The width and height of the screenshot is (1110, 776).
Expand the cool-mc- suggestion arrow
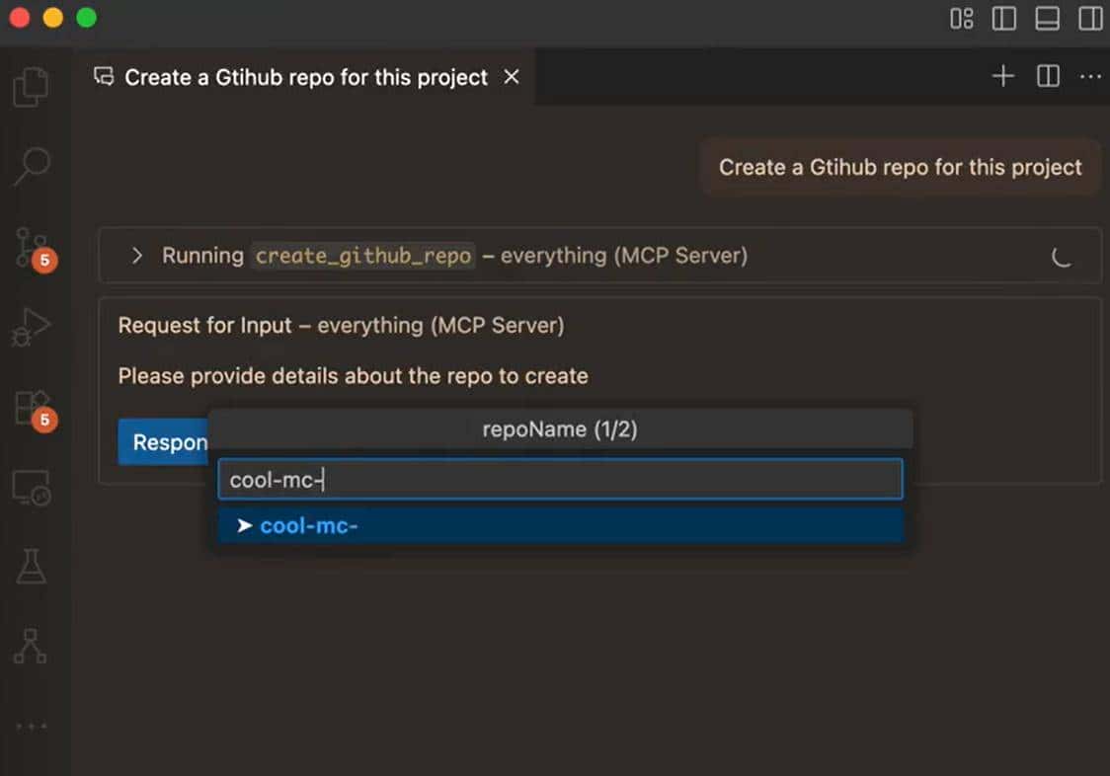tap(244, 525)
